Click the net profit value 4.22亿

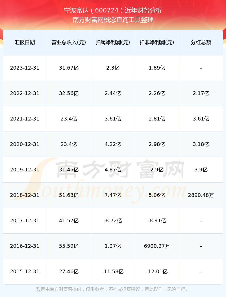pos(113,144)
